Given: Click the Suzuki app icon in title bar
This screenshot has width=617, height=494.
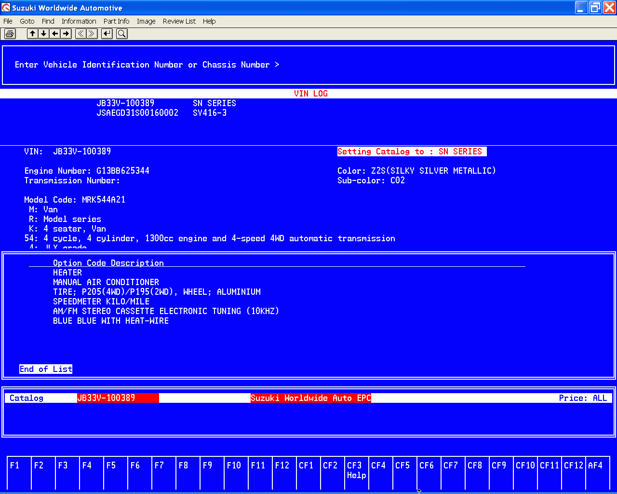Looking at the screenshot, I should click(x=6, y=8).
